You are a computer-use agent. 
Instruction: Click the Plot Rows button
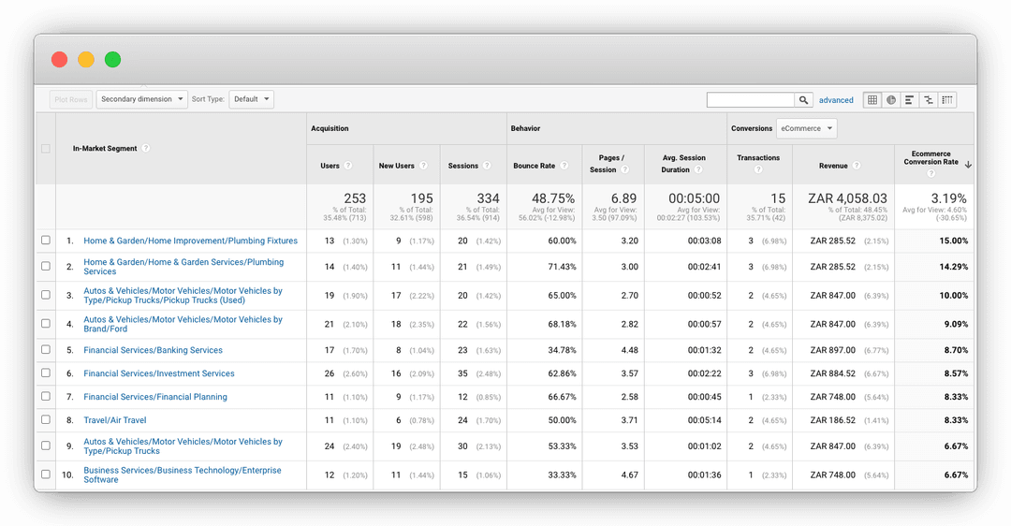pos(71,99)
